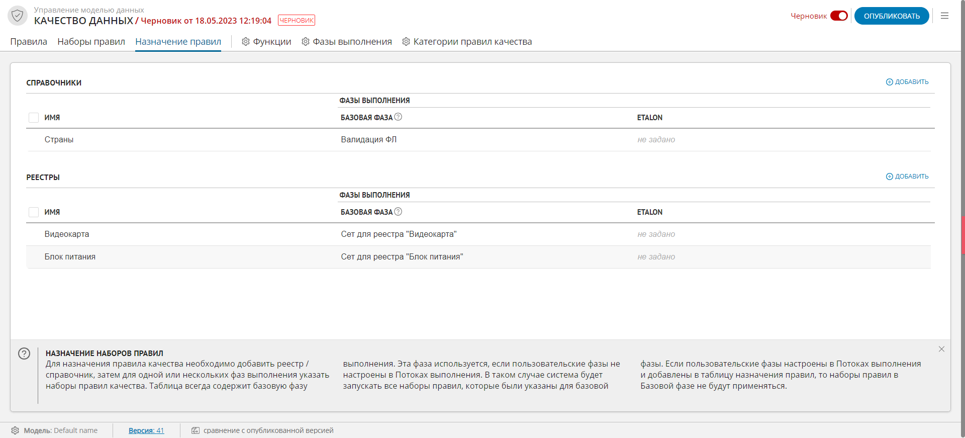
Task: Click the model settings gear in status bar
Action: point(15,430)
